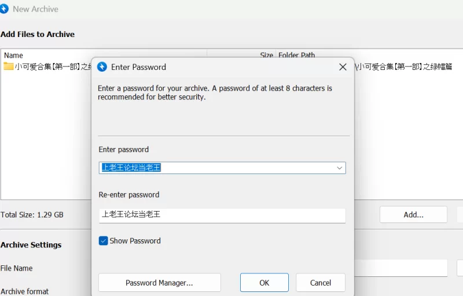Sort files by the Name column header
463x296 pixels.
14,55
